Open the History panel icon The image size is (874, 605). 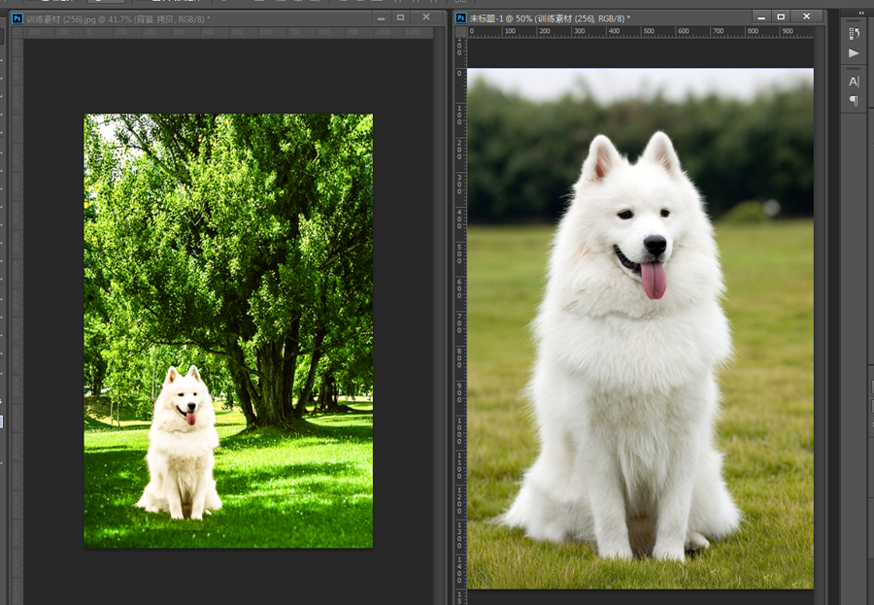click(854, 33)
